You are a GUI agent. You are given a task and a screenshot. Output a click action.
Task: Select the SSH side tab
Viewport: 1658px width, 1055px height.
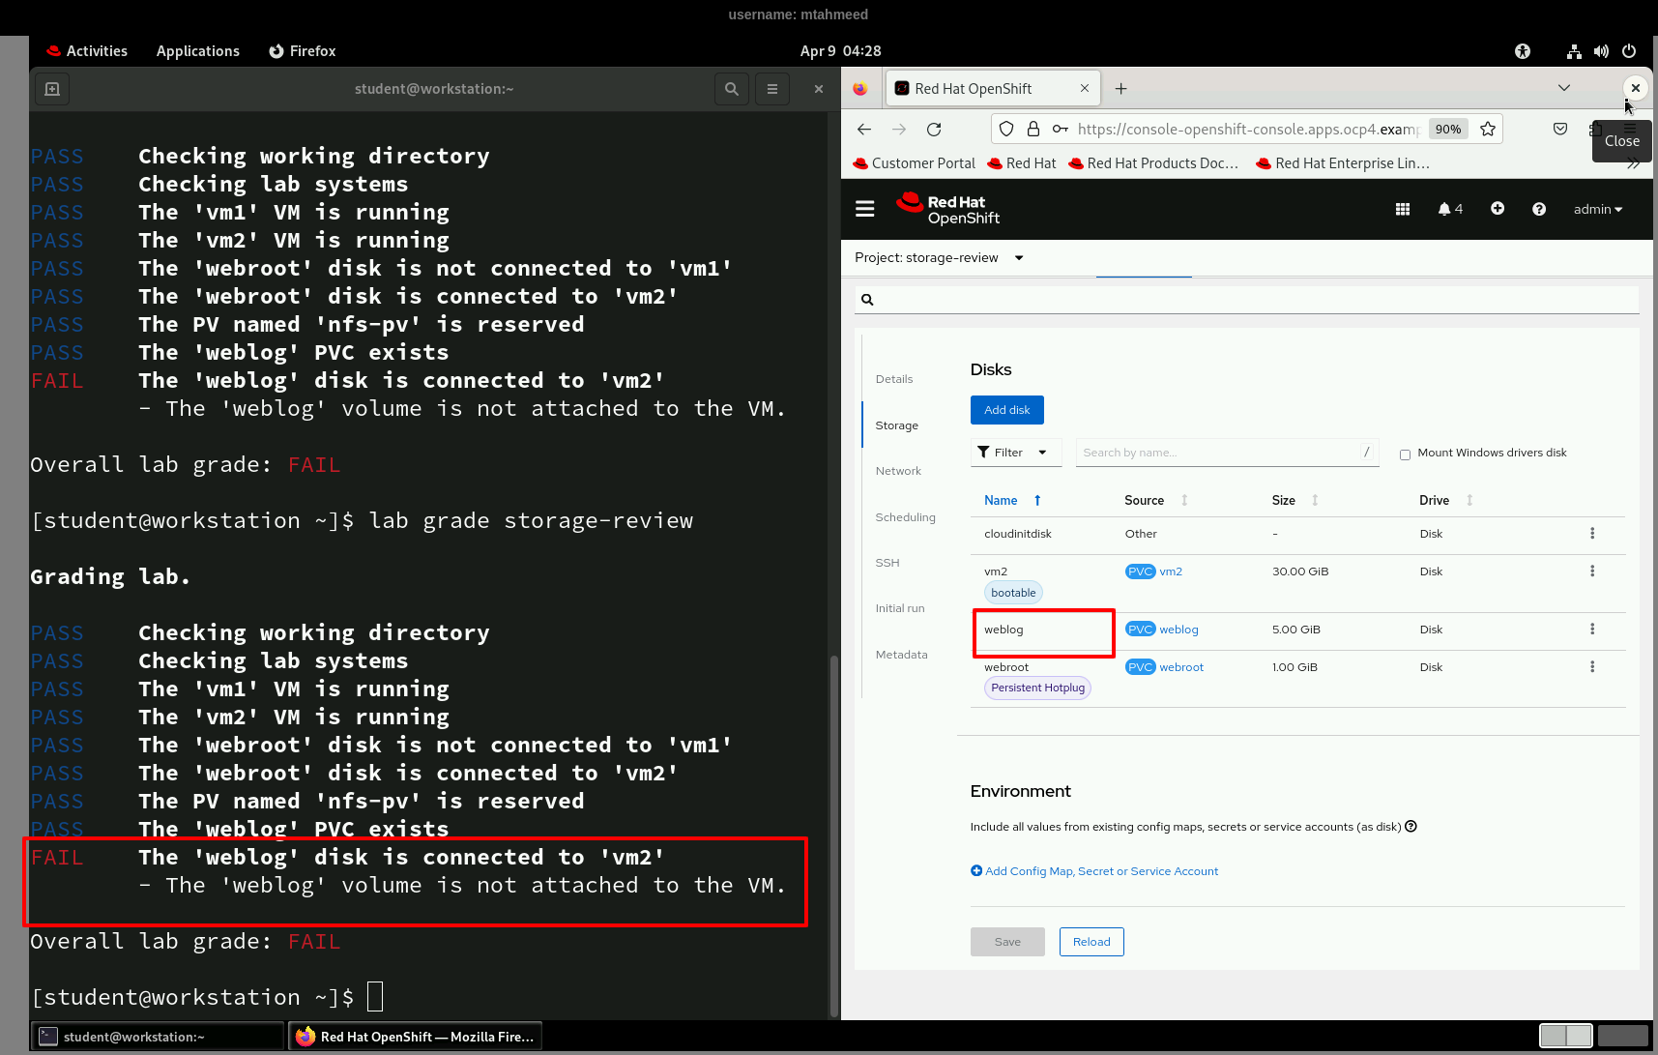pyautogui.click(x=887, y=563)
